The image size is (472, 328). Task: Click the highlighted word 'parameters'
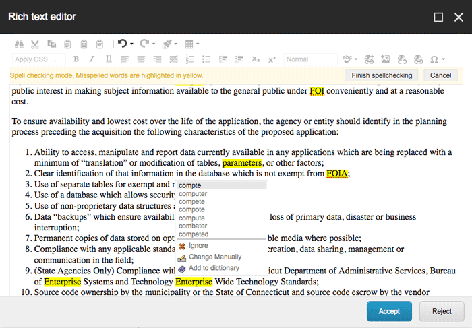click(241, 163)
